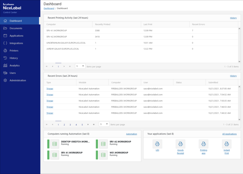Click the Automation link in computers panel

click(x=132, y=134)
